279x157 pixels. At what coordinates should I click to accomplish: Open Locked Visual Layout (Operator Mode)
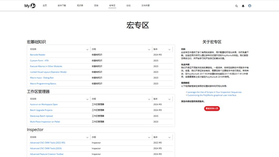click(48, 72)
